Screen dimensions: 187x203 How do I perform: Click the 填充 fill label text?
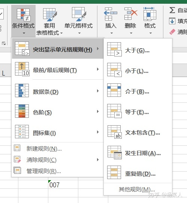tap(183, 21)
